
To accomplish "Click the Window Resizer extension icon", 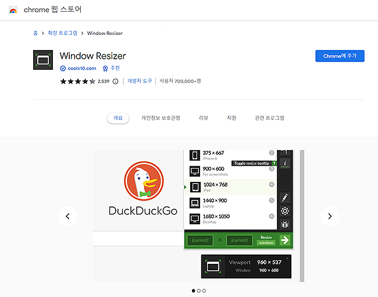I will coord(43,60).
